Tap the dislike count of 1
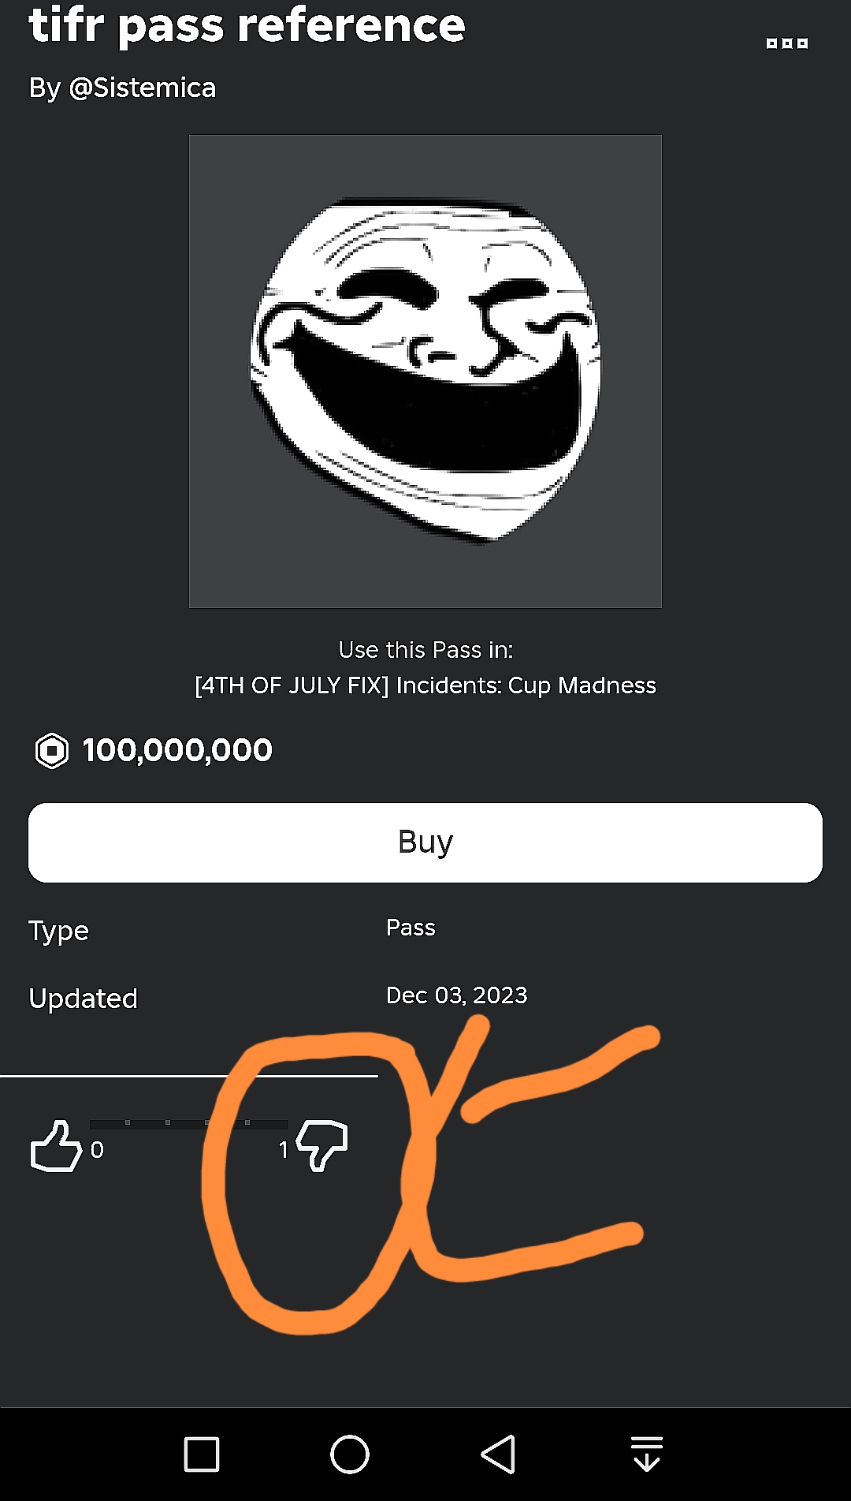Image resolution: width=851 pixels, height=1501 pixels. point(284,1150)
